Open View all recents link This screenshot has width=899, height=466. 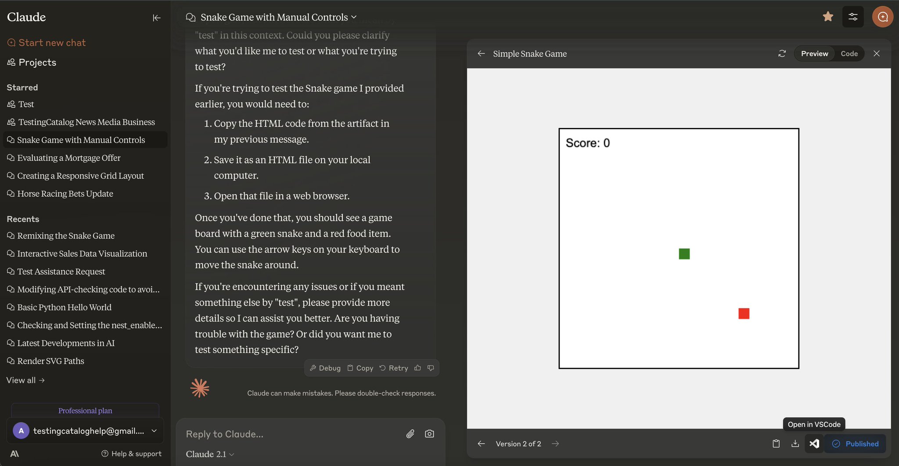(x=25, y=380)
